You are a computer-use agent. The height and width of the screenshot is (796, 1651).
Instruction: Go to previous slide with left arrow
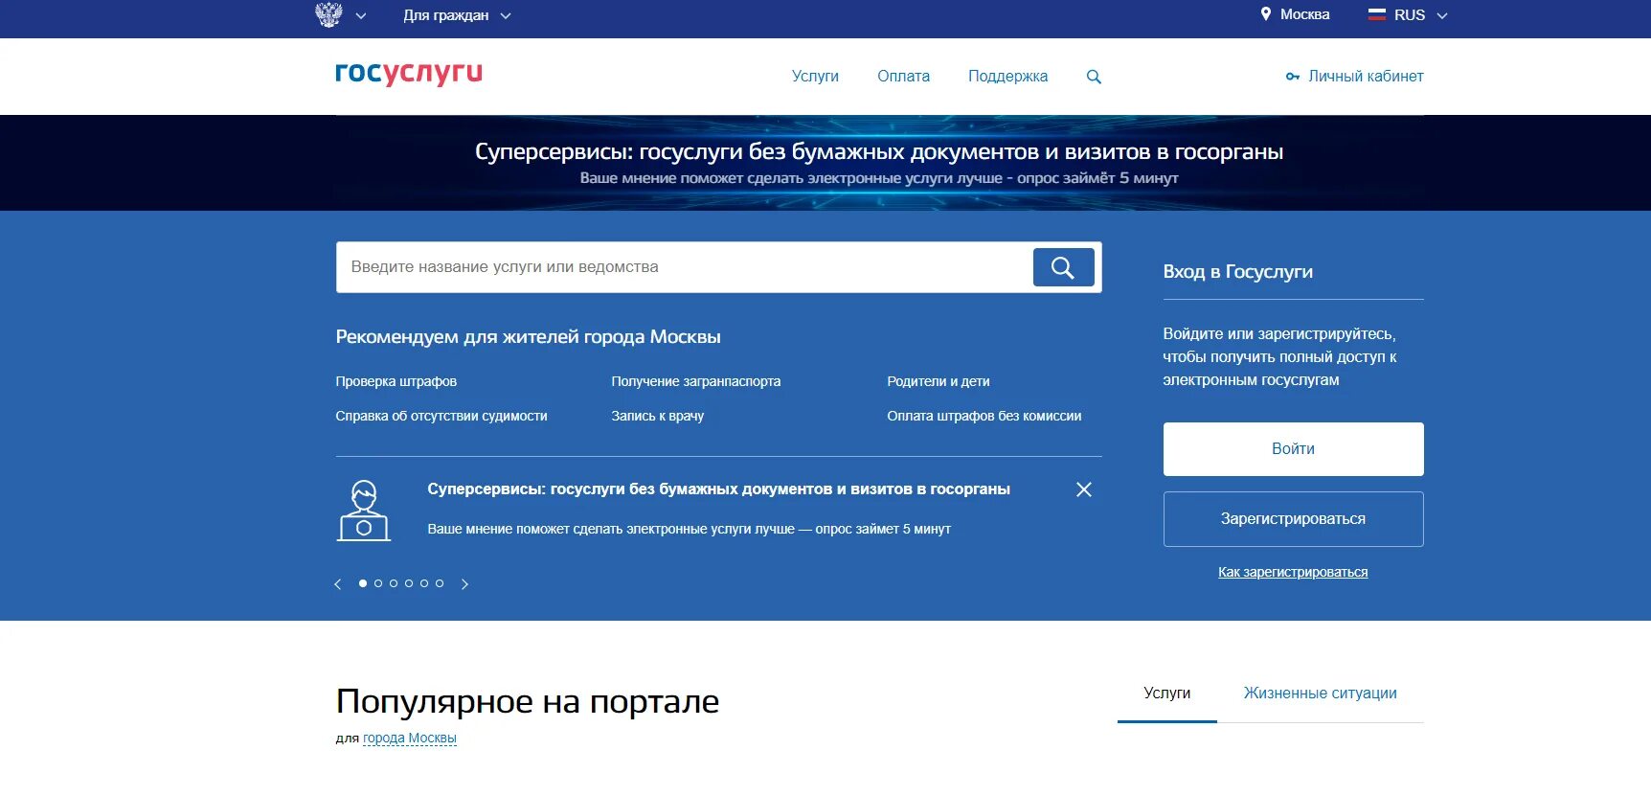(337, 584)
